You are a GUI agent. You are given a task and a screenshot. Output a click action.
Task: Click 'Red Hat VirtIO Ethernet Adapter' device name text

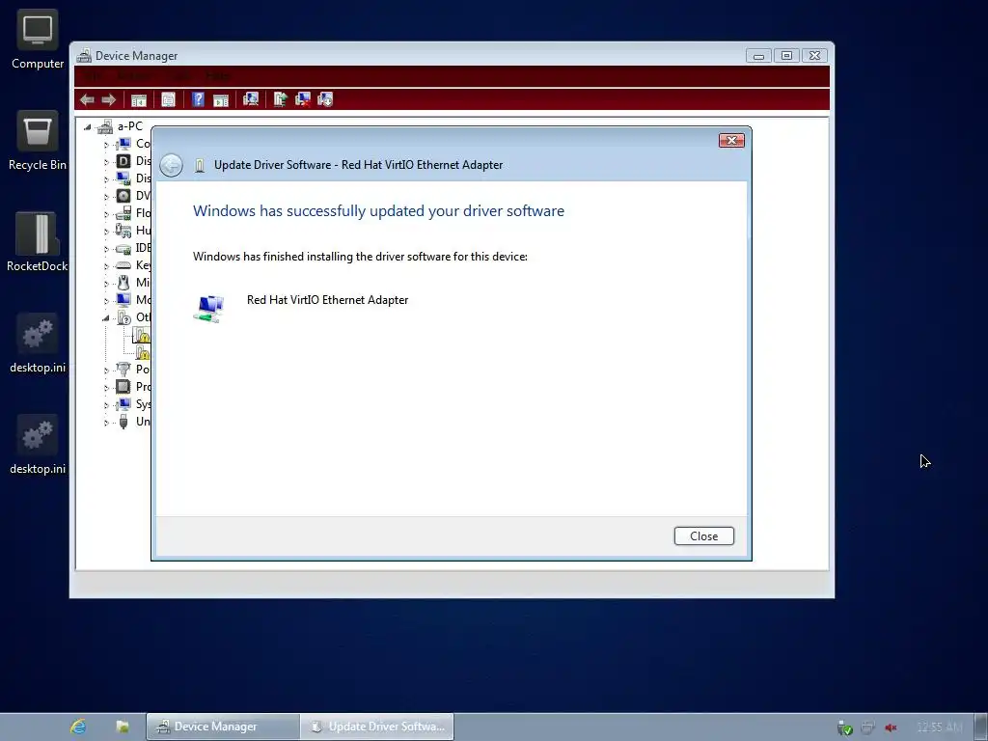[x=327, y=300]
